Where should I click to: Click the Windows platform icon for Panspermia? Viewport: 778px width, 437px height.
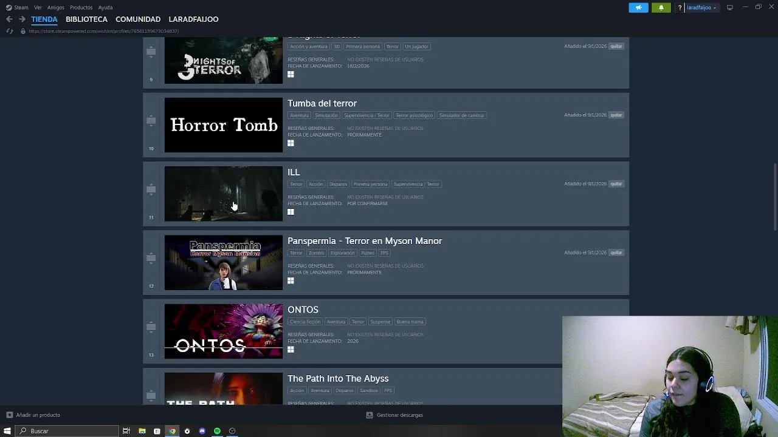coord(291,281)
